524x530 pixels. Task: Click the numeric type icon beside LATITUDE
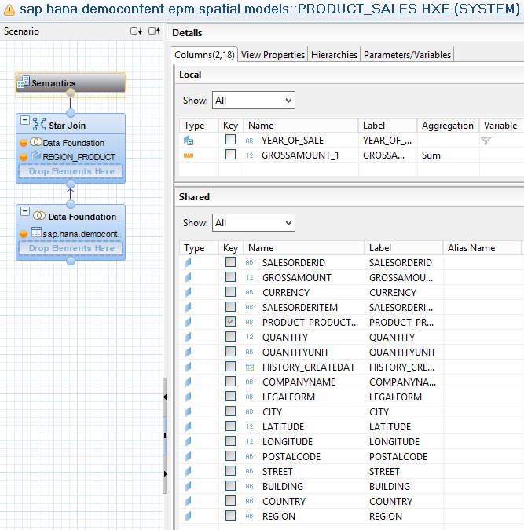250,426
